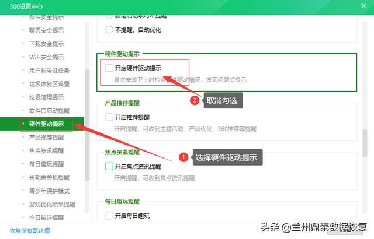
Task: Select 软件自启动提醒 in the sidebar
Action: (x=49, y=110)
